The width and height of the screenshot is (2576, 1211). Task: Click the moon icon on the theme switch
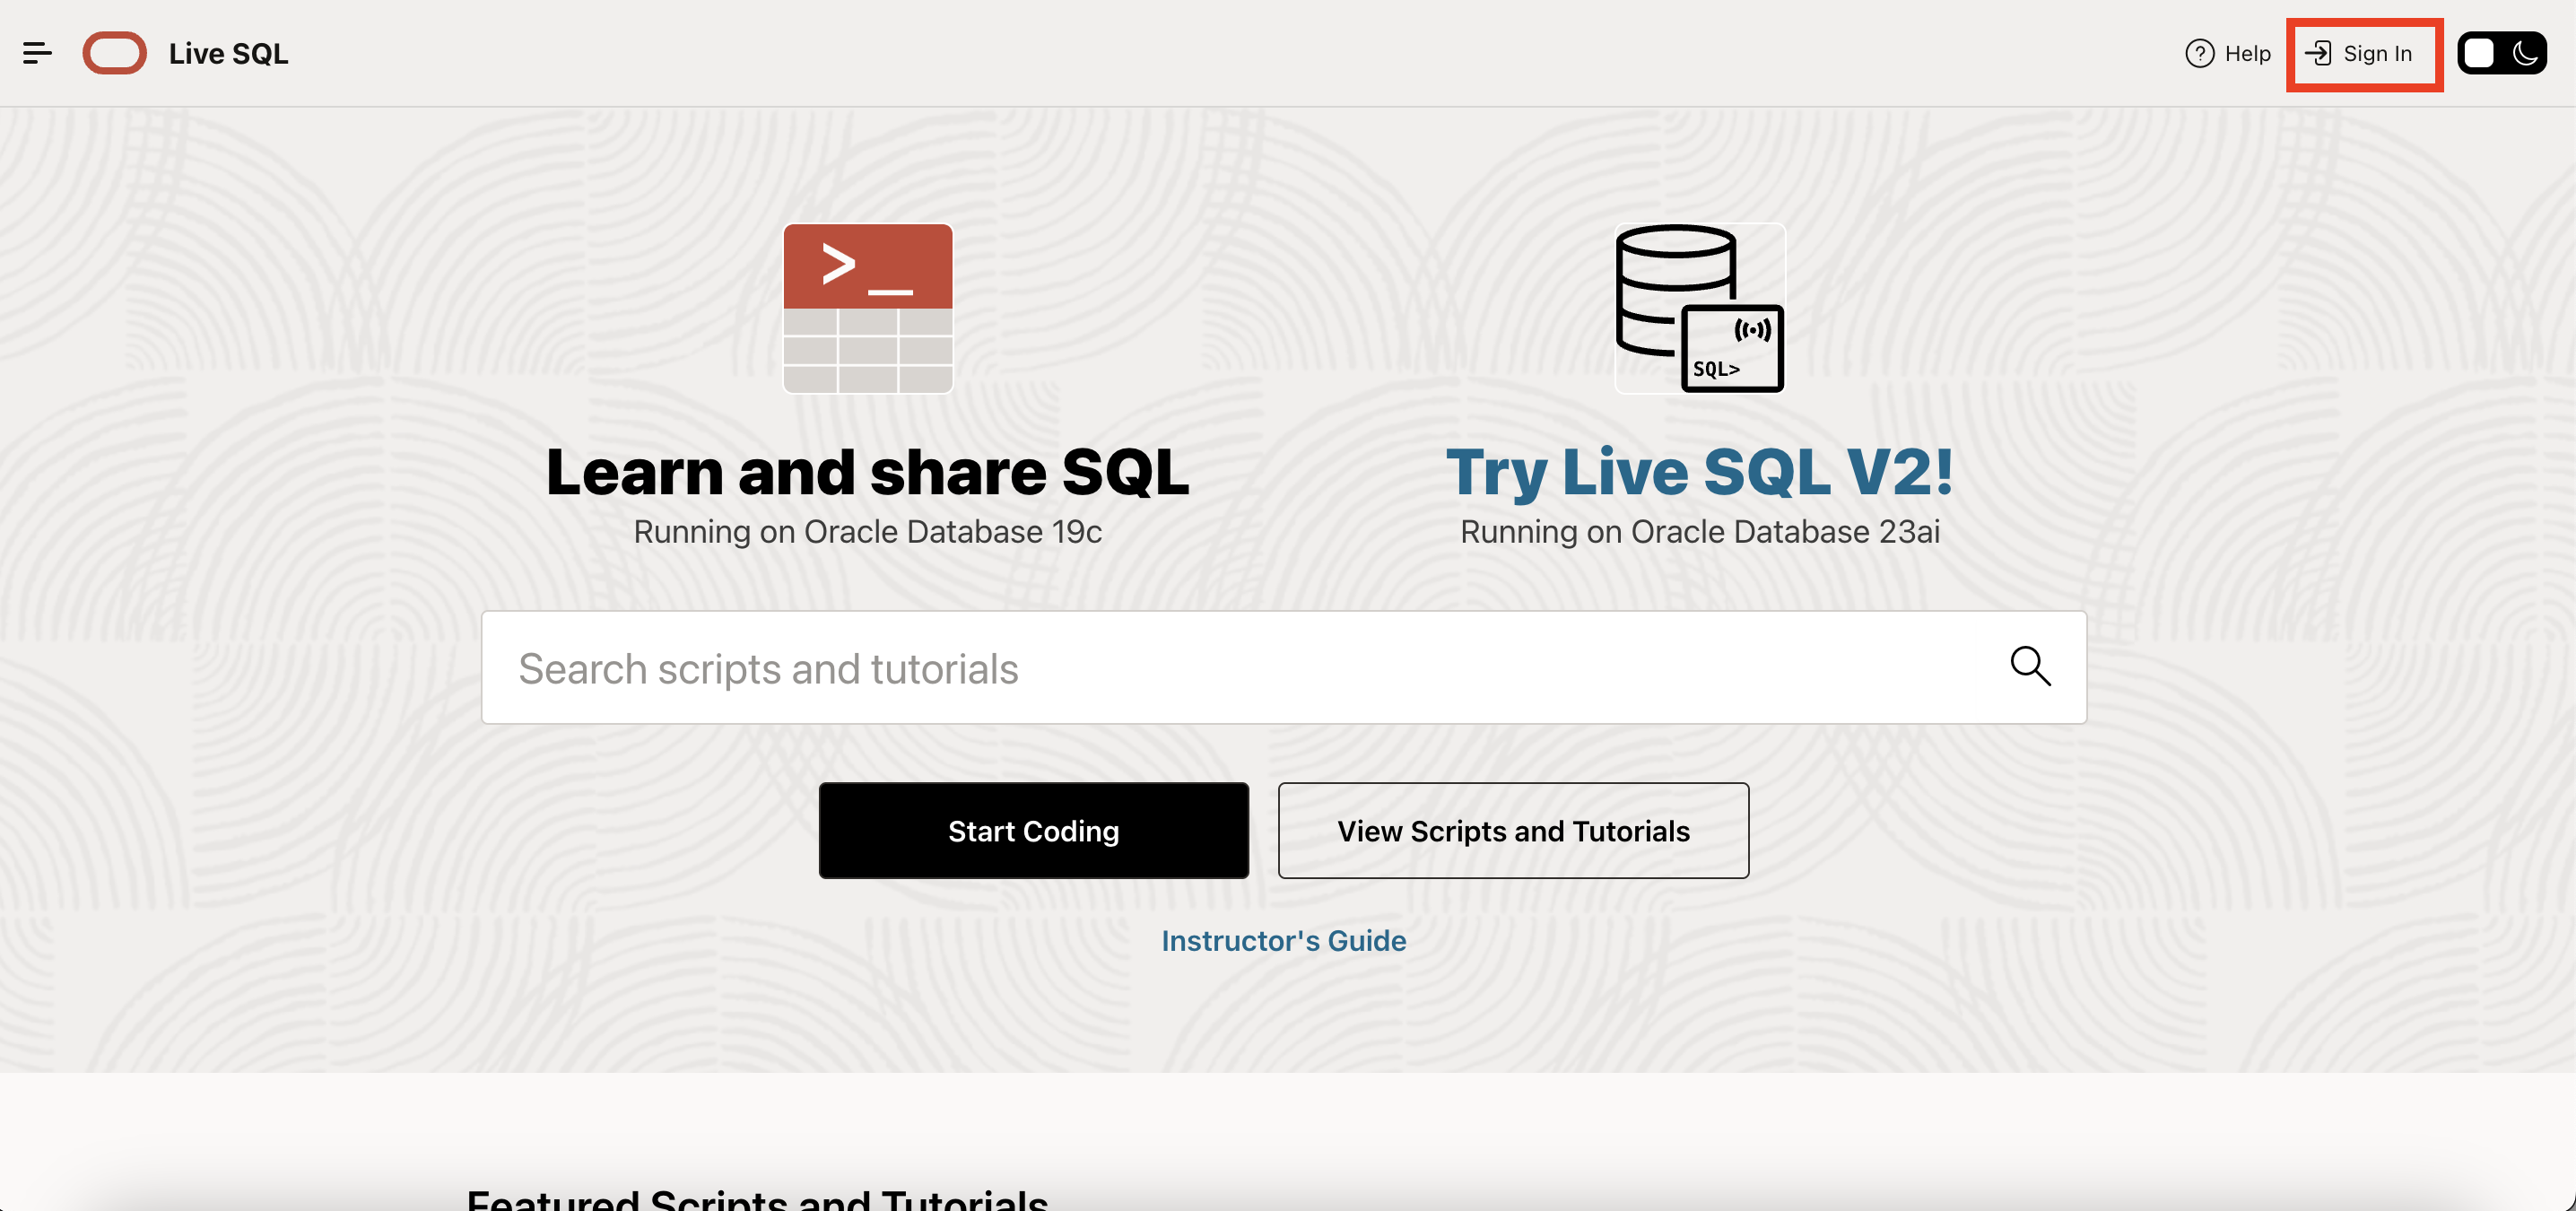pyautogui.click(x=2528, y=53)
